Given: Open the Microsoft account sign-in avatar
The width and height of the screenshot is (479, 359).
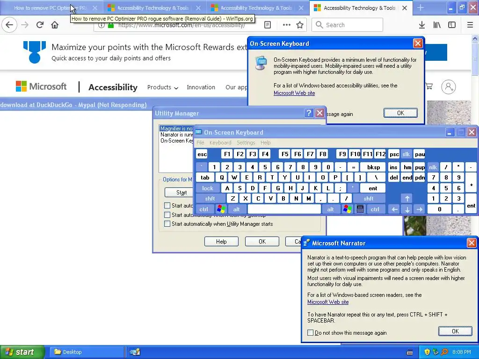Looking at the screenshot, I should click(449, 86).
